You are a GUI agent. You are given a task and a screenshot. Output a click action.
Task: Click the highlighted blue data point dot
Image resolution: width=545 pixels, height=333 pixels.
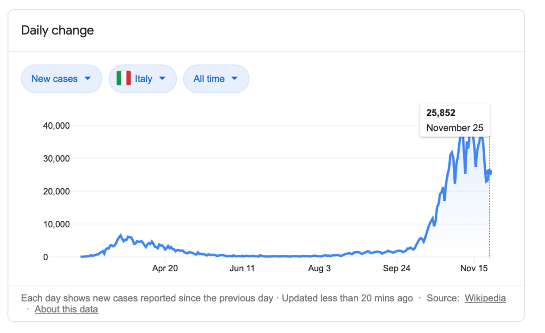(489, 172)
